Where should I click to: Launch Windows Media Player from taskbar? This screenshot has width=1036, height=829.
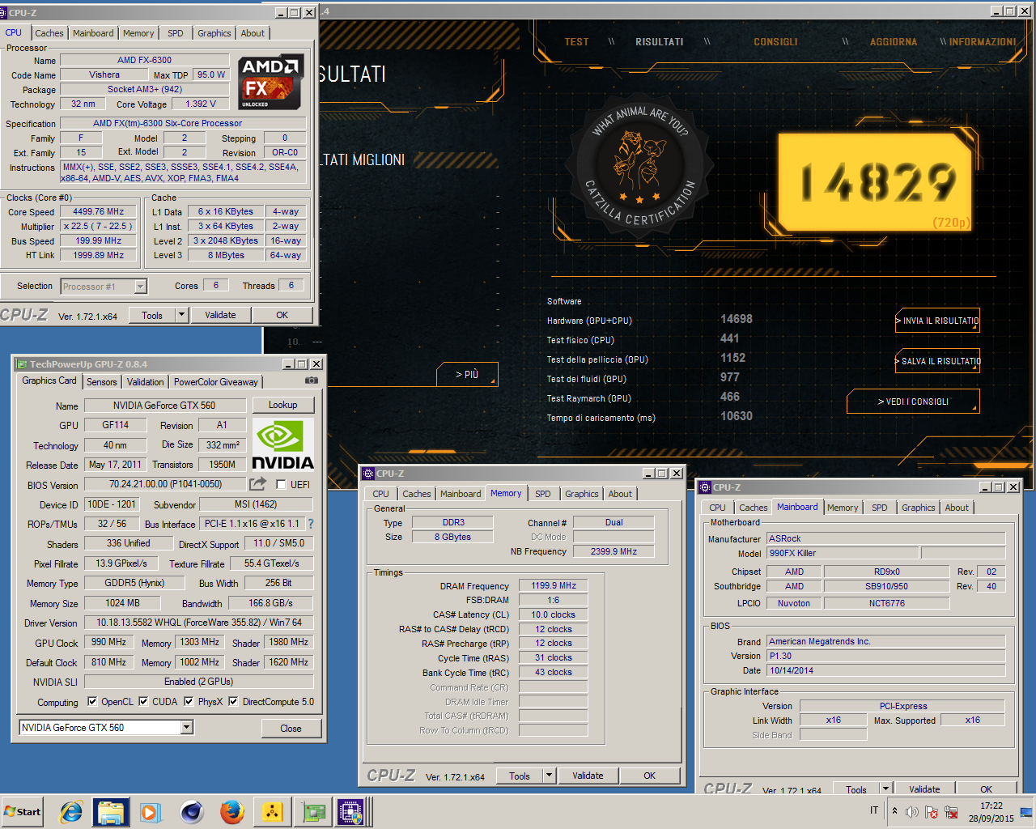(x=151, y=812)
